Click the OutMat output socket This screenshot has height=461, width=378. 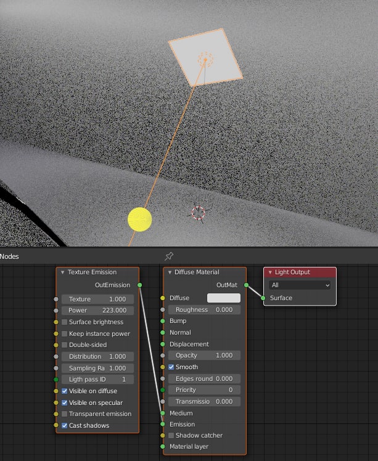246,285
